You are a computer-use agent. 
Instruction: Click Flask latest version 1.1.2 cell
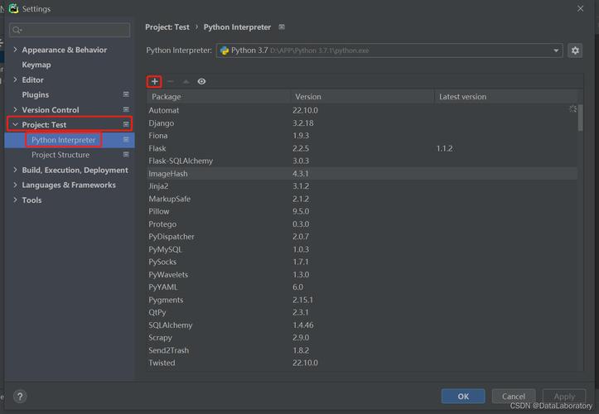[x=445, y=148]
